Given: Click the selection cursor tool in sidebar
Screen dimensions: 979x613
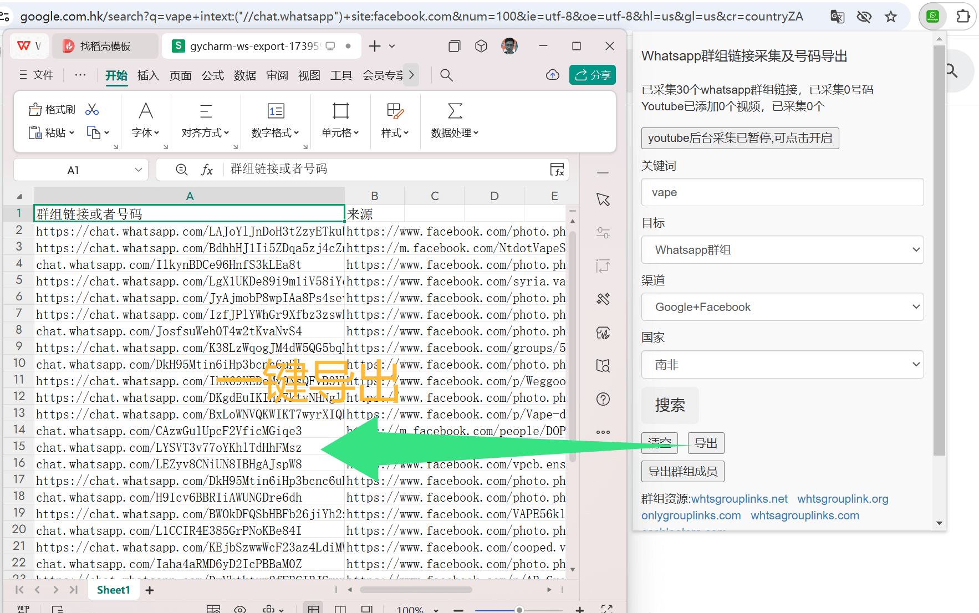Looking at the screenshot, I should click(603, 200).
